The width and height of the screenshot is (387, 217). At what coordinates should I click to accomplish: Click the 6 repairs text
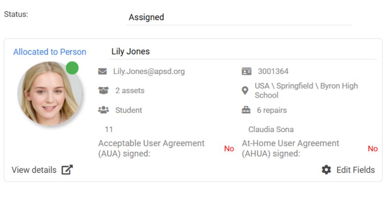[x=272, y=110]
